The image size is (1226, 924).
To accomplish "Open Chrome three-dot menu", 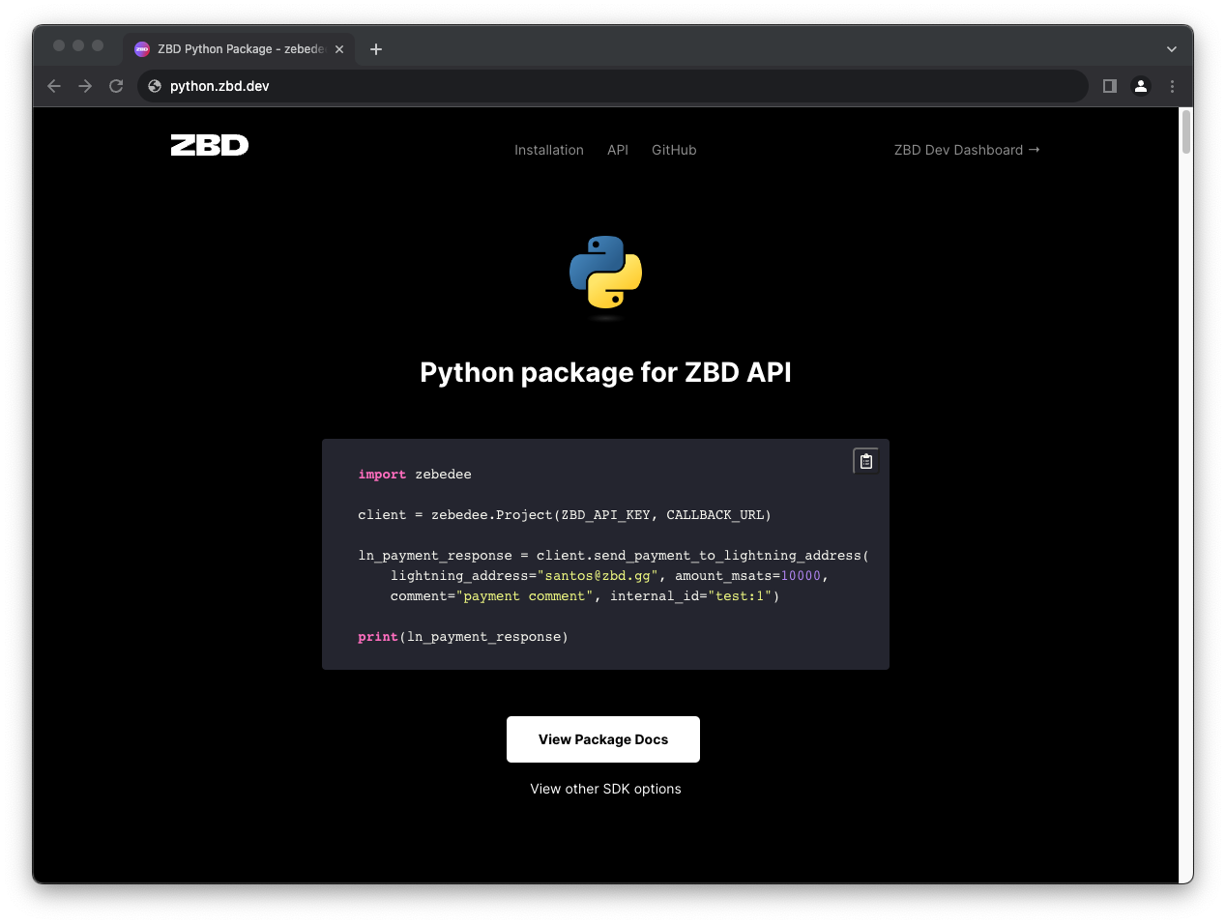I will coord(1172,86).
